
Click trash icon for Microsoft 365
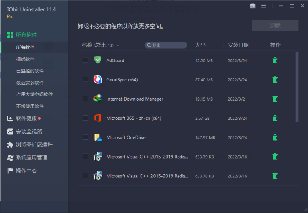coord(275,118)
